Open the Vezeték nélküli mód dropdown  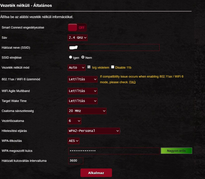point(76,68)
